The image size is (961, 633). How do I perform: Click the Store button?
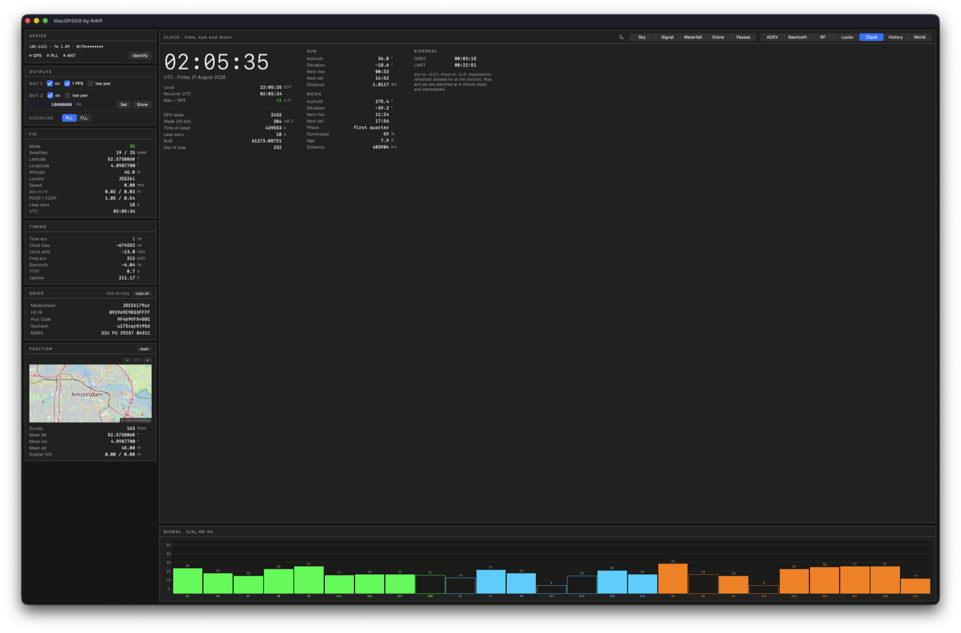[x=142, y=104]
